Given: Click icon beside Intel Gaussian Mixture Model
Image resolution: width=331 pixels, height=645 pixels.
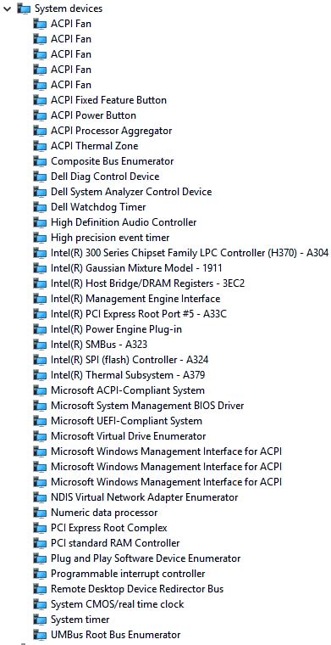Looking at the screenshot, I should click(40, 268).
